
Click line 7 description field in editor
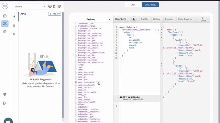click(135, 42)
